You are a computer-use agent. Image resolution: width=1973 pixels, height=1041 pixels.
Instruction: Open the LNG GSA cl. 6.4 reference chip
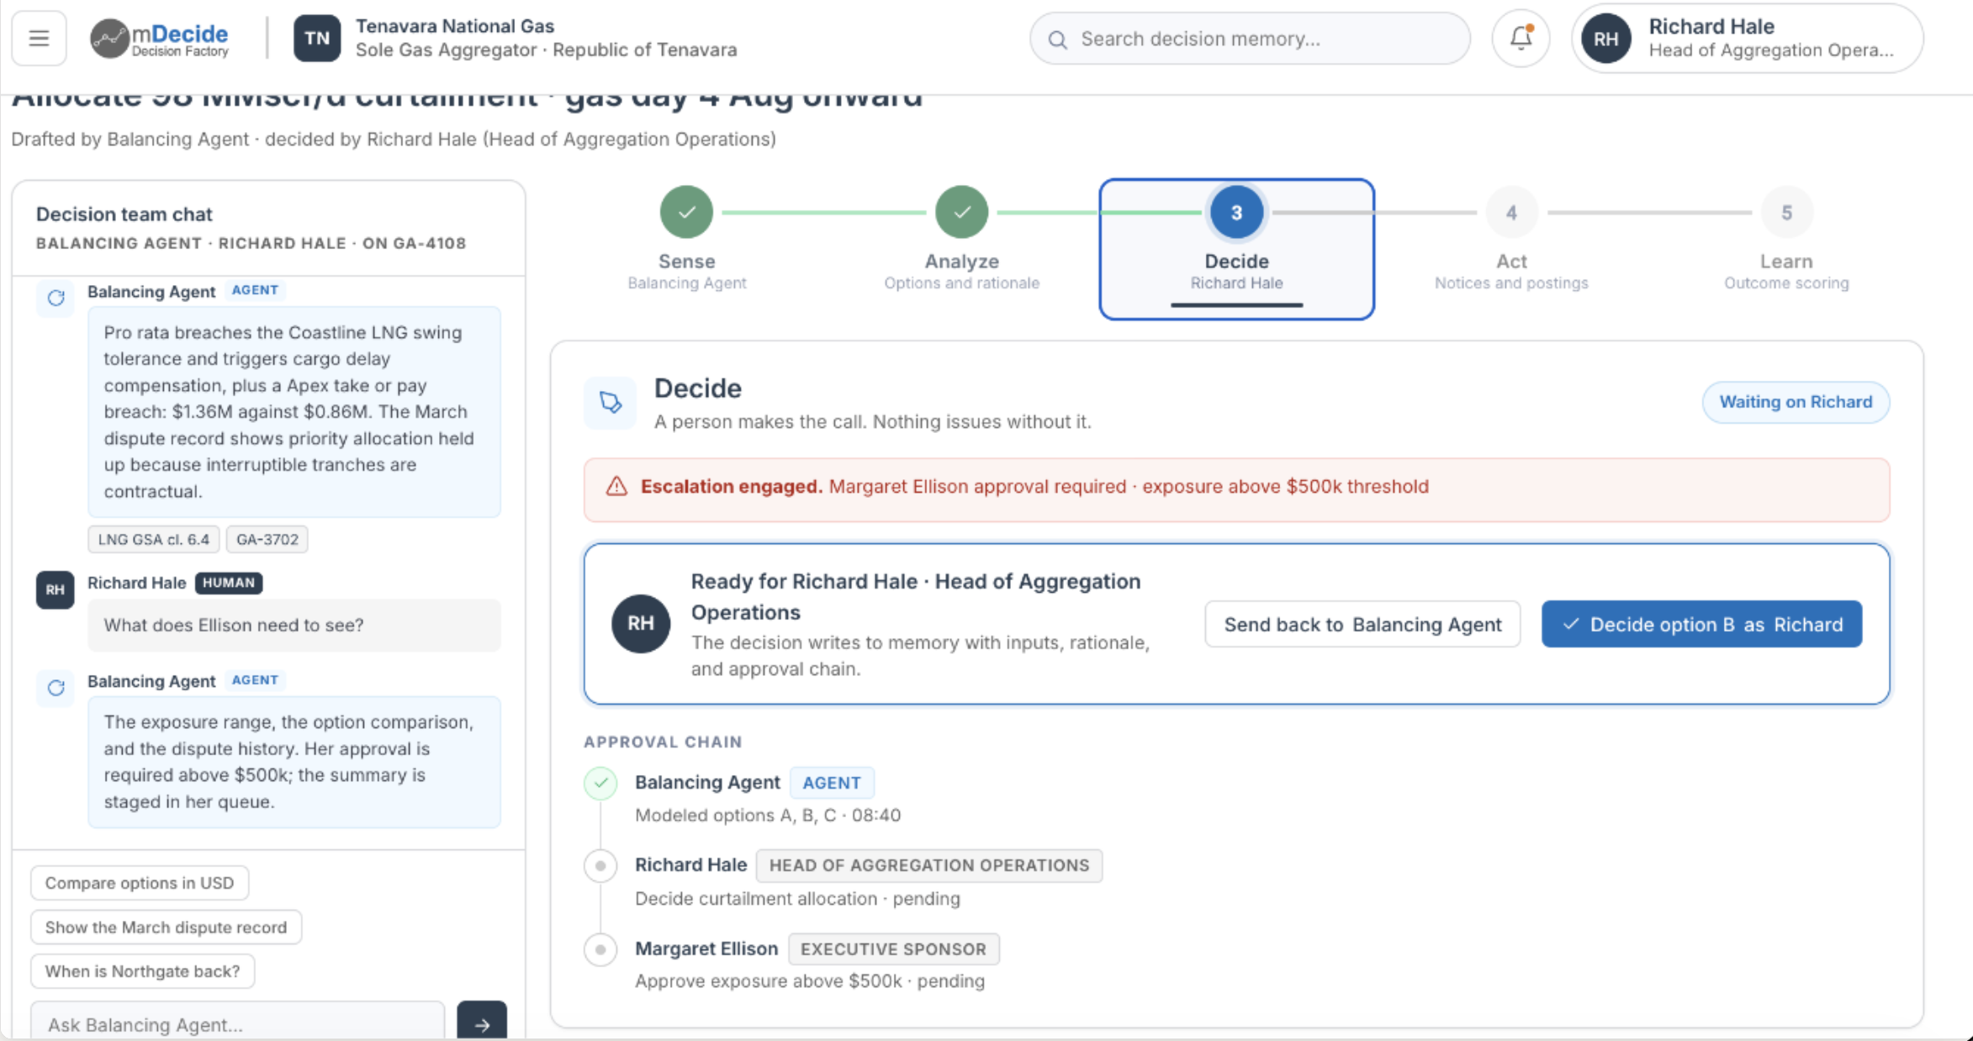153,539
